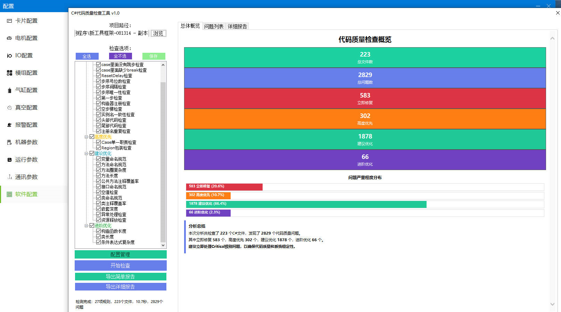
Task: Uncheck the case里面缺少break检查 option
Action: (98, 70)
